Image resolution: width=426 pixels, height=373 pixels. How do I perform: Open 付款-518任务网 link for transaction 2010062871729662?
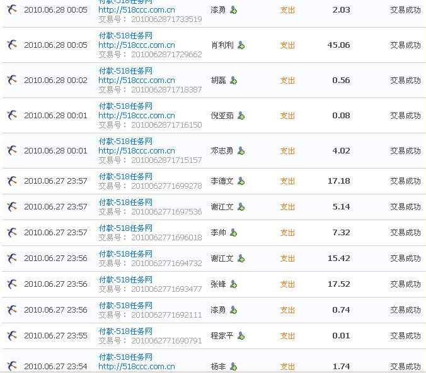point(125,36)
